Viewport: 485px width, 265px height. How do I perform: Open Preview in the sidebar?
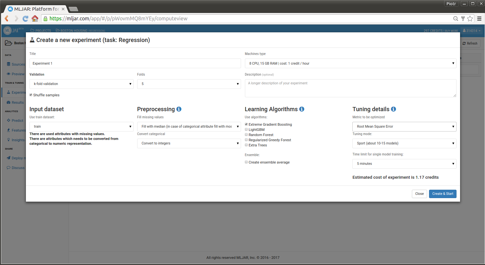pos(16,74)
